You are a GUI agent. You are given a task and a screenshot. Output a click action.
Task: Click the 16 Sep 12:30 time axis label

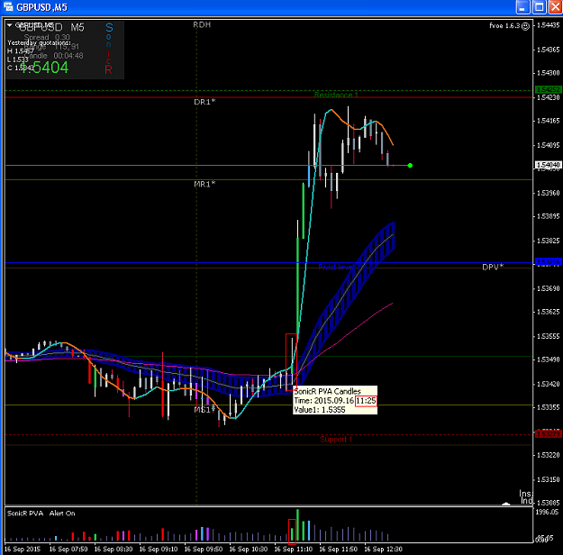pyautogui.click(x=383, y=549)
